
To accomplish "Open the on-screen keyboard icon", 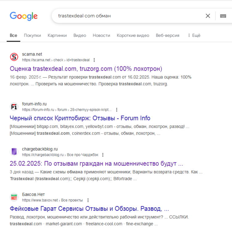I will coord(223,16).
